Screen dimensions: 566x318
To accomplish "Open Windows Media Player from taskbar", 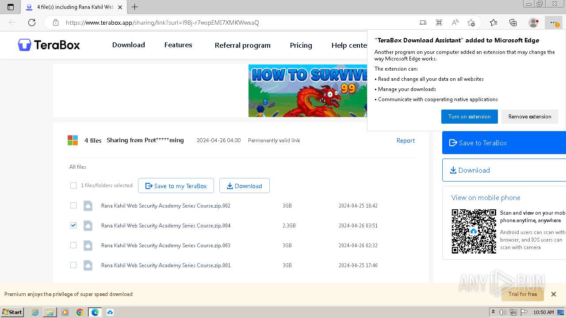I will 65,312.
